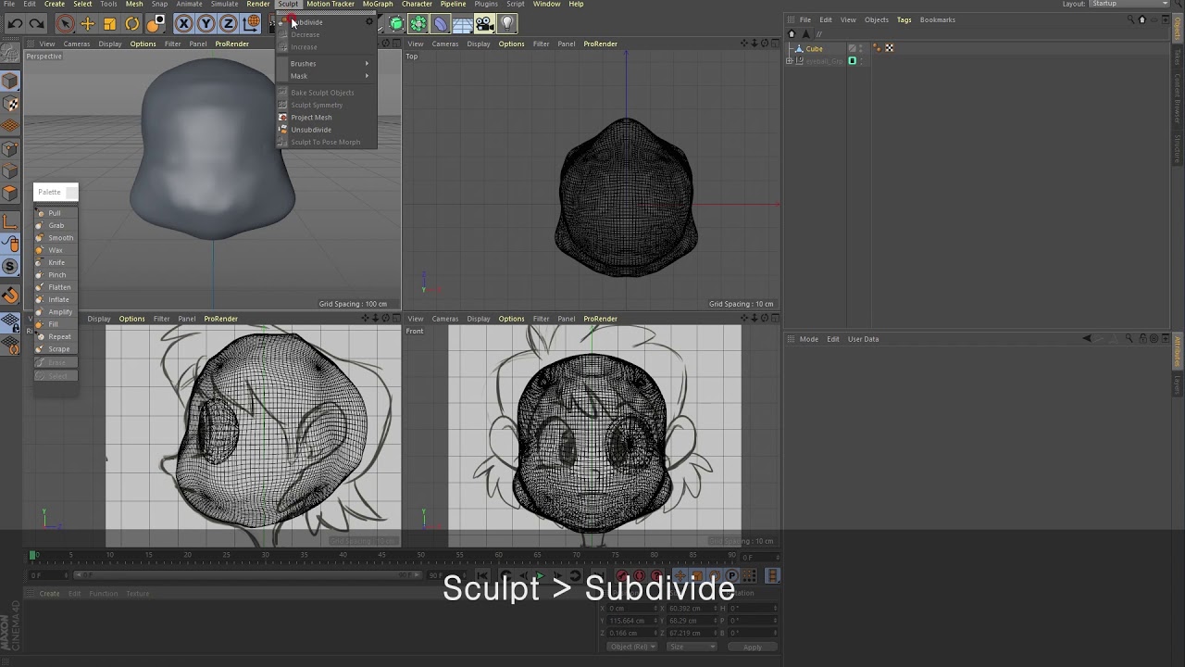Toggle the Z axis lock
The image size is (1185, 667).
tap(228, 23)
